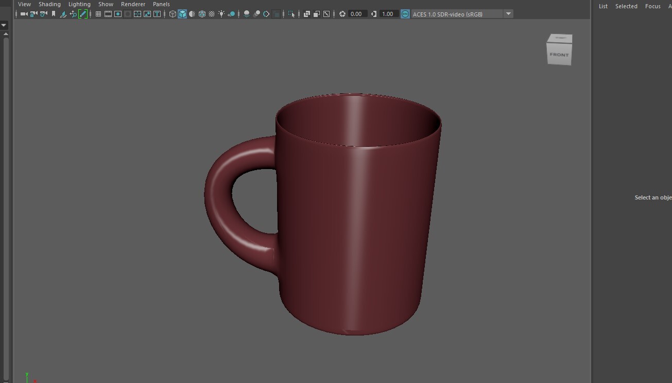Click the Focus menu in the Attribute Editor
This screenshot has width=672, height=383.
[x=653, y=6]
